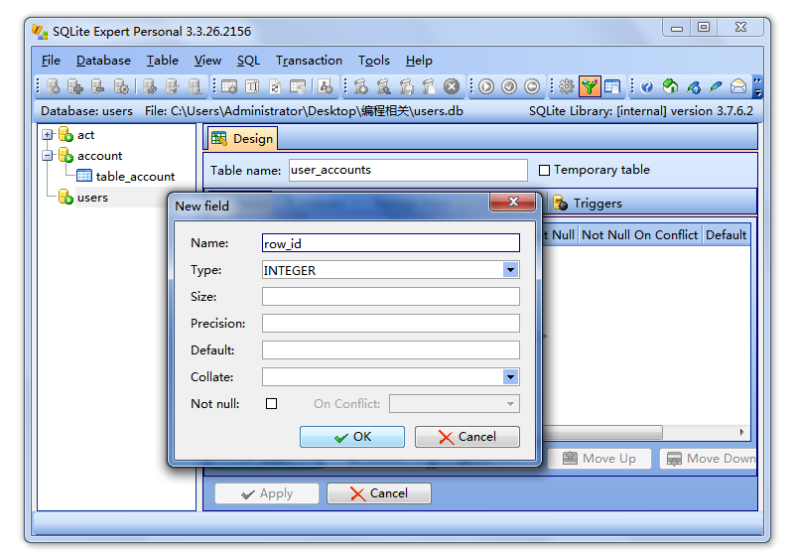The height and width of the screenshot is (556, 794).
Task: Click the users database icon in the tree
Action: [66, 197]
